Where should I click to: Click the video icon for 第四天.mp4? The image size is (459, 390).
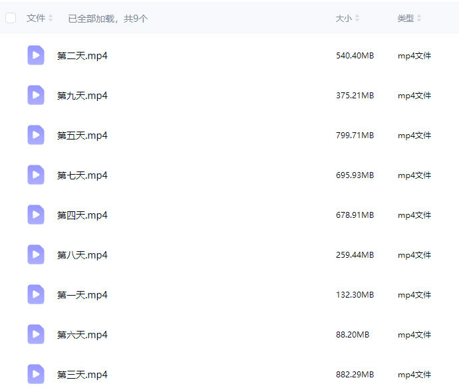(36, 215)
